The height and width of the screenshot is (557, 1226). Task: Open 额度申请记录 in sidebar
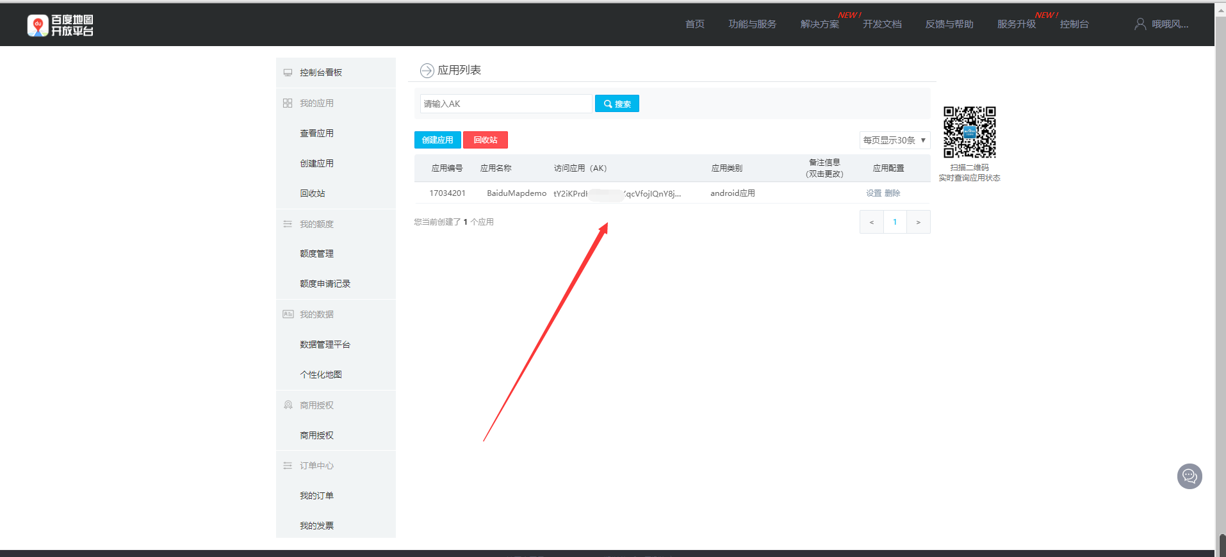click(x=325, y=284)
